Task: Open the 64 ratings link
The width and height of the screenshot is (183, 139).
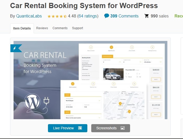Action: (88, 16)
